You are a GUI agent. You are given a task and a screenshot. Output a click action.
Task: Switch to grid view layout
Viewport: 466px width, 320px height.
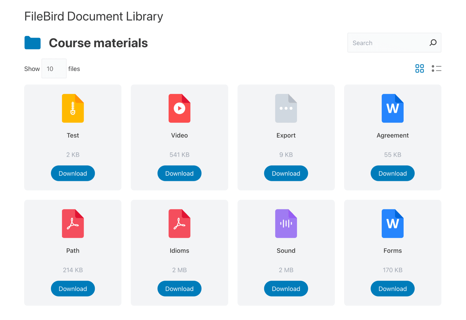(419, 69)
